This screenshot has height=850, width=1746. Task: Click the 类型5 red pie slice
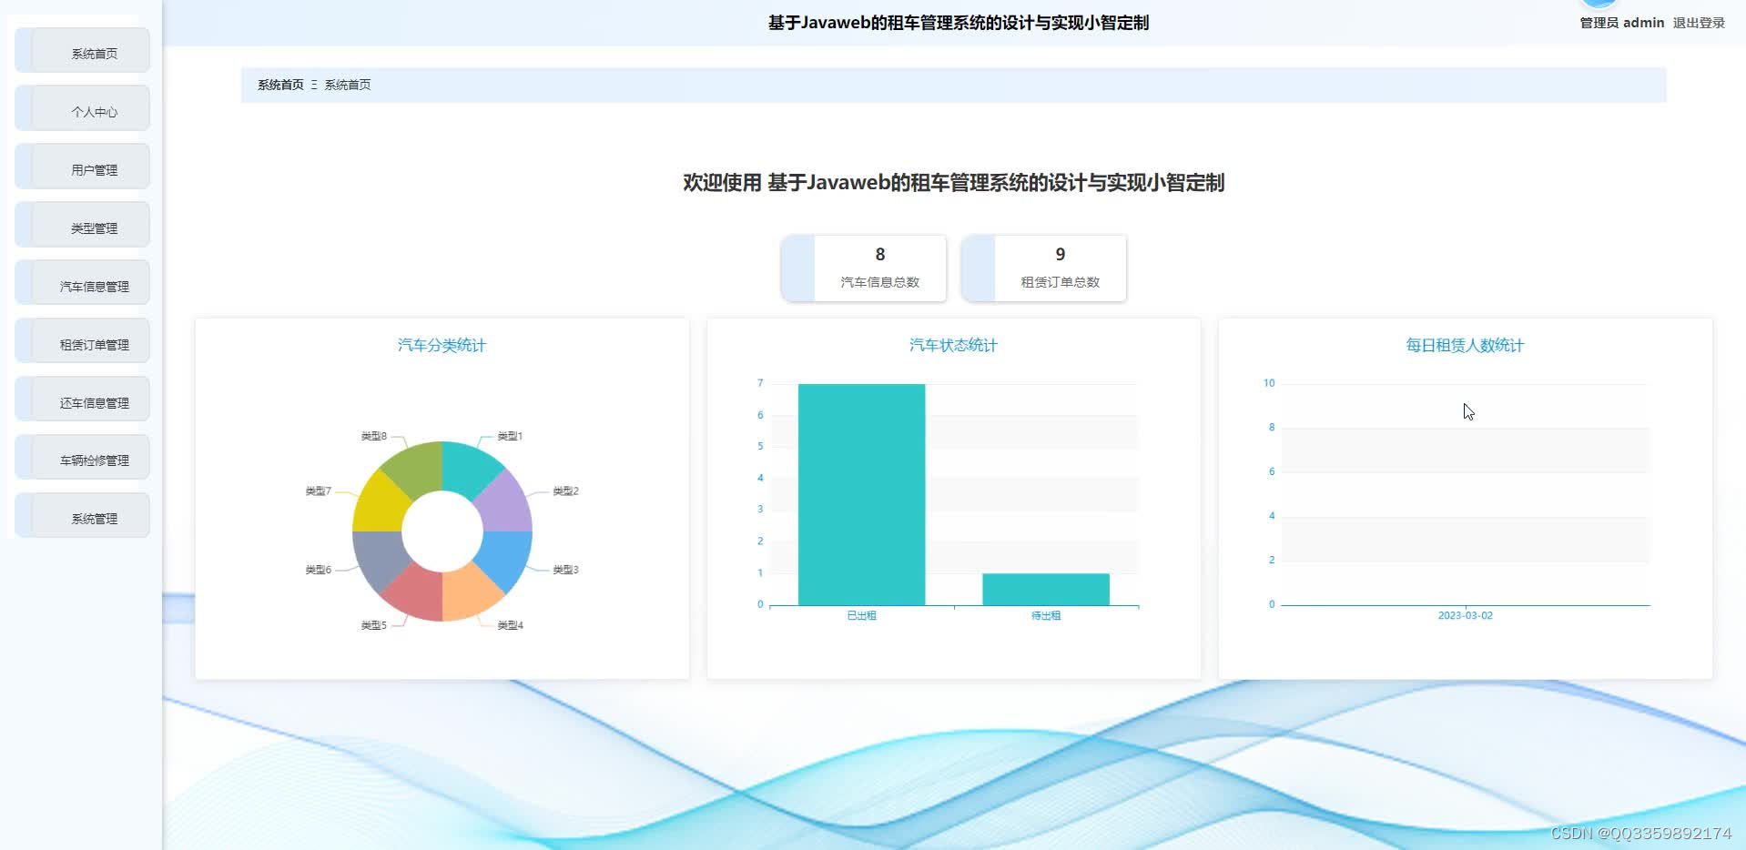coord(416,594)
